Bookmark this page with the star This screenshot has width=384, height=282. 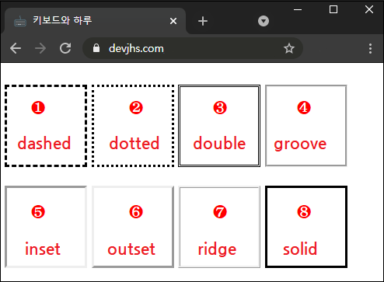coord(289,48)
